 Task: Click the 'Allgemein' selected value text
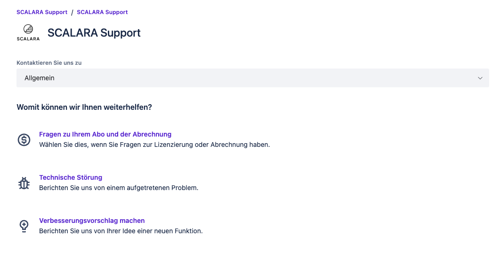coord(40,78)
